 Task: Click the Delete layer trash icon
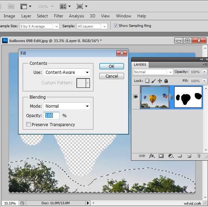[199, 156]
